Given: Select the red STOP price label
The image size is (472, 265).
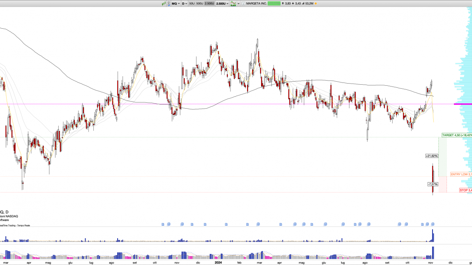Looking at the screenshot, I should click(x=466, y=190).
